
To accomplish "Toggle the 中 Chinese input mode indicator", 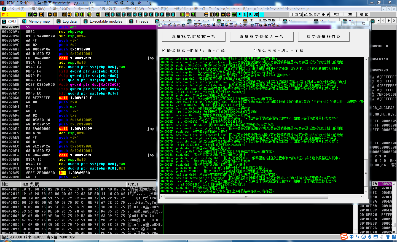I will (352, 236).
